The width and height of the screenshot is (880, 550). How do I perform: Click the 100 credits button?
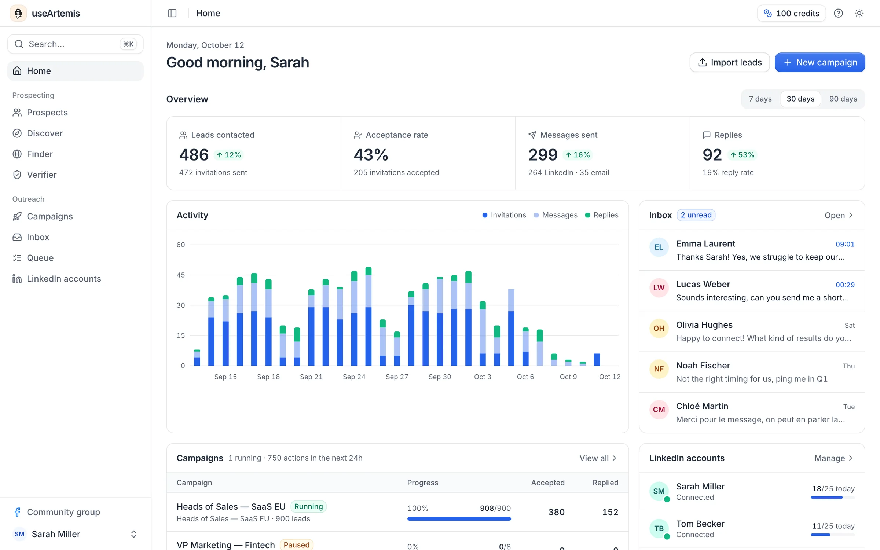791,13
